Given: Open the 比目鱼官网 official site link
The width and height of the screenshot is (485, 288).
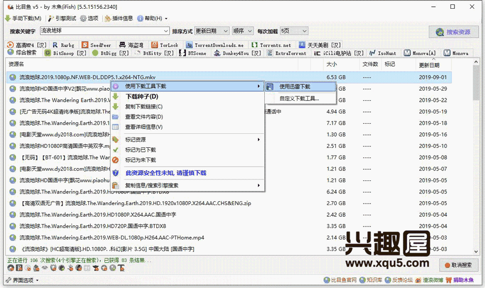Looking at the screenshot, I should coord(340,280).
